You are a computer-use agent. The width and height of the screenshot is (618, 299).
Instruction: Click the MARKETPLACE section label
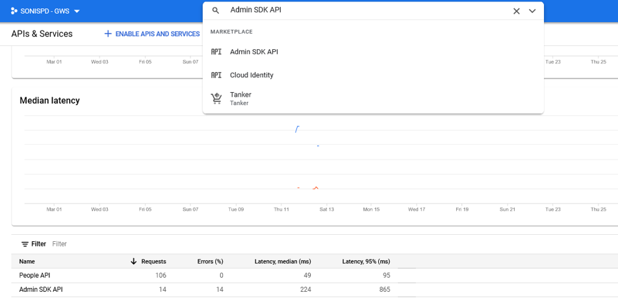[x=231, y=32]
